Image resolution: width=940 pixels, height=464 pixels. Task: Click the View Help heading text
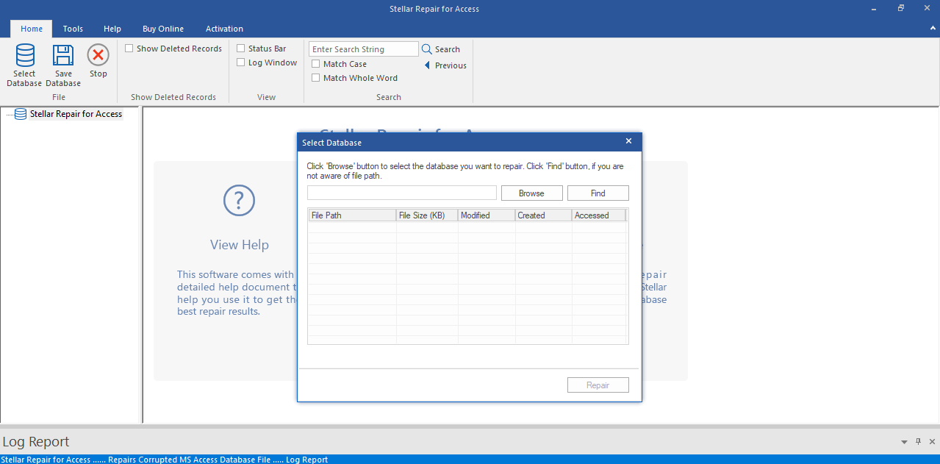tap(240, 245)
